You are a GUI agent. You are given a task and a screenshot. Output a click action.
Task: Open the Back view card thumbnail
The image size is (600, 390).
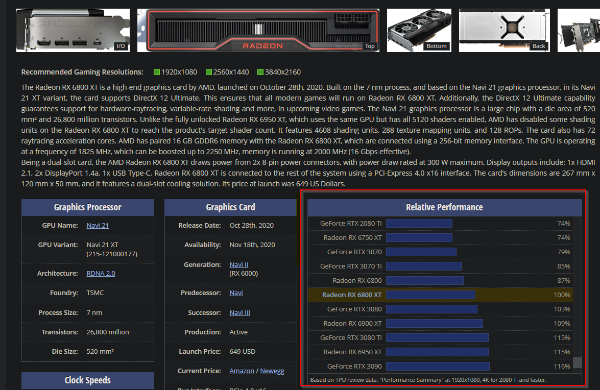[x=505, y=30]
